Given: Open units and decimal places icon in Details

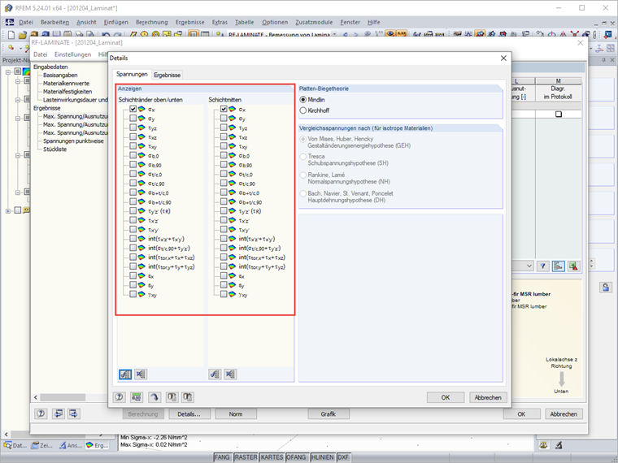Looking at the screenshot, I should tap(137, 397).
